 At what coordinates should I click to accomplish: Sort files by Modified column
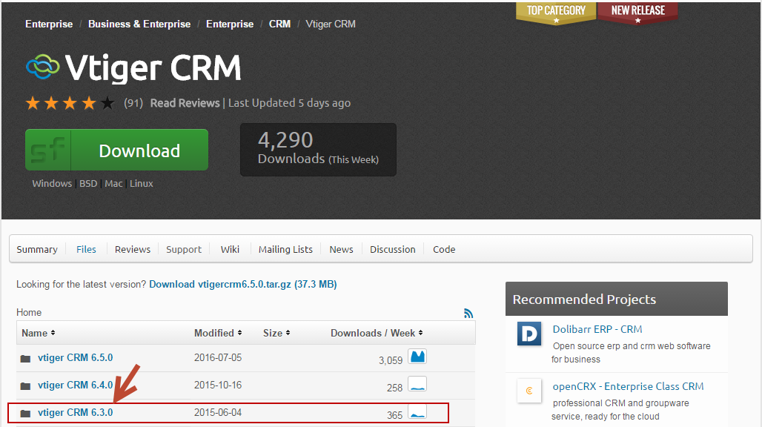point(218,334)
